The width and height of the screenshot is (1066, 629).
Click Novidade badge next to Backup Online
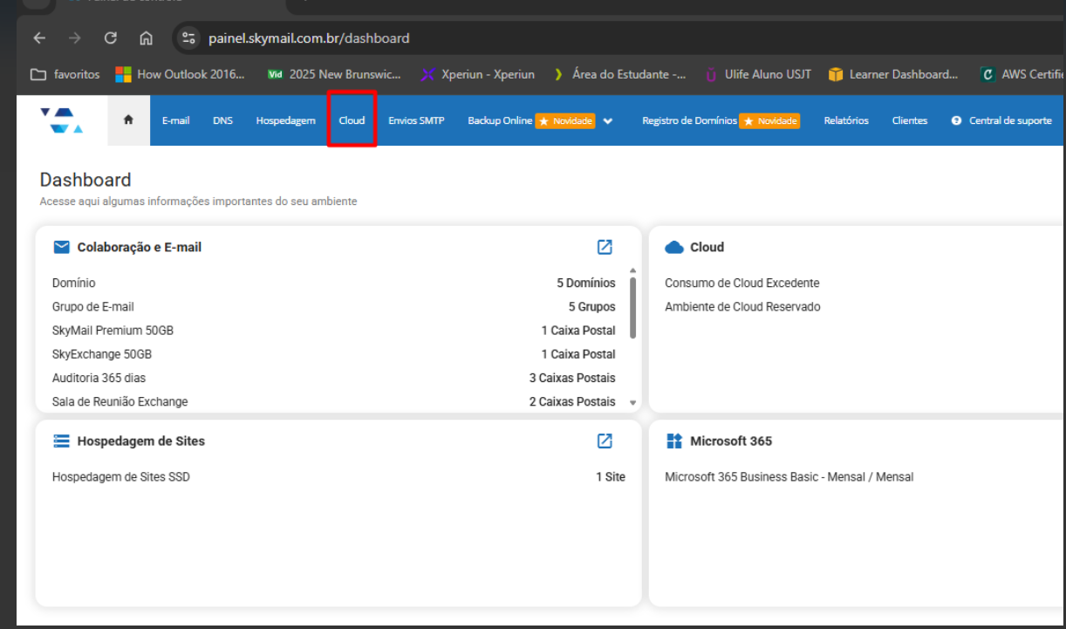point(565,121)
